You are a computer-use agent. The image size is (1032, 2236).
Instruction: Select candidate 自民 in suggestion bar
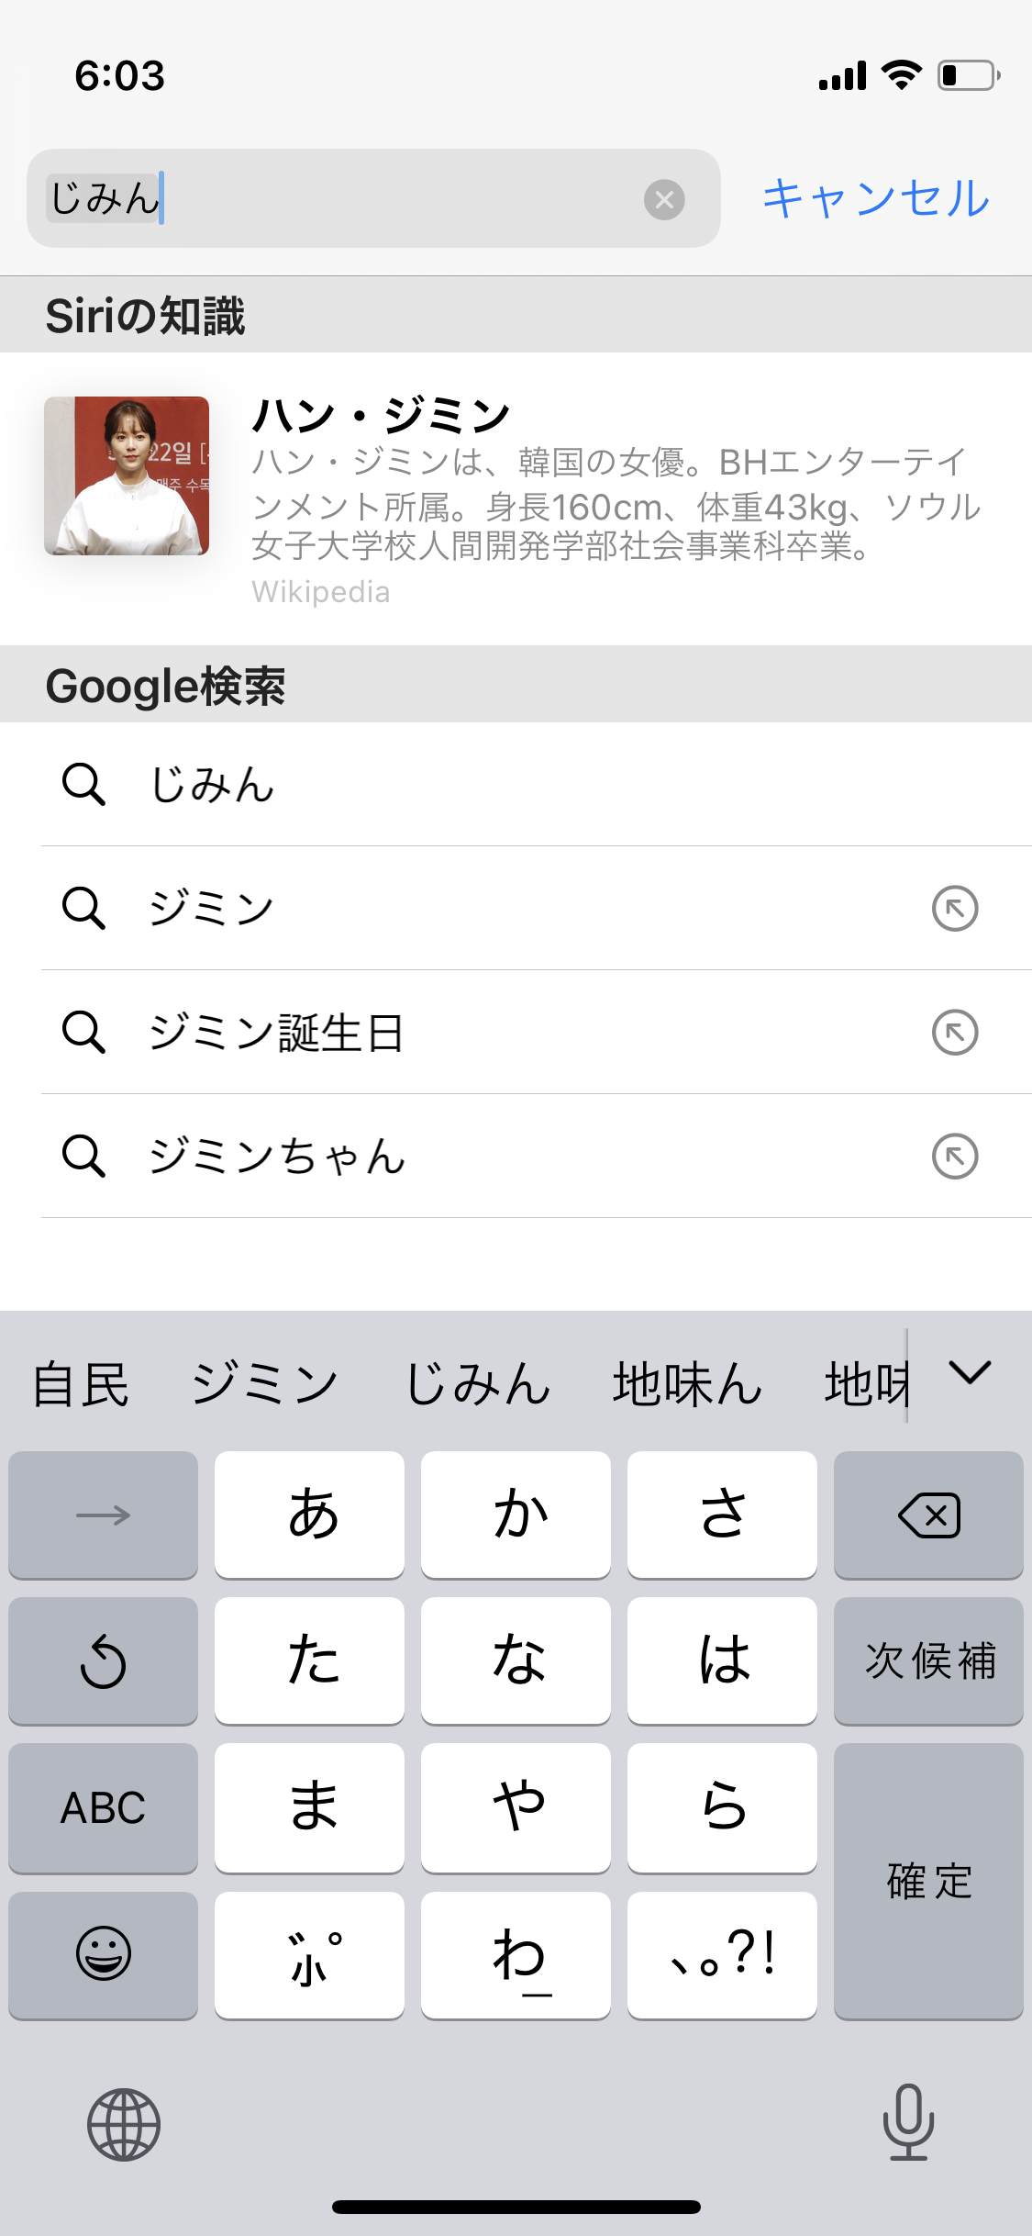click(81, 1384)
